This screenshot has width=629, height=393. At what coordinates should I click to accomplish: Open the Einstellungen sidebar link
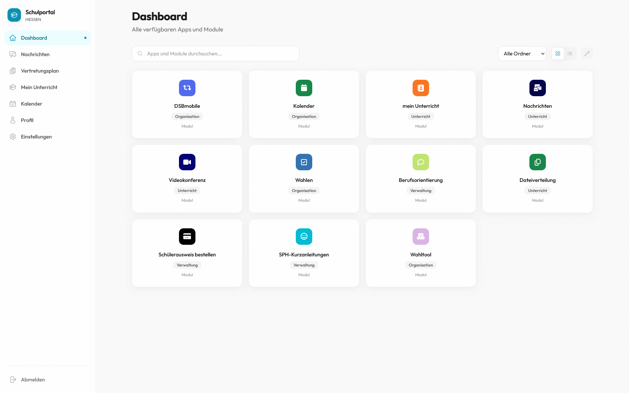coord(48,137)
